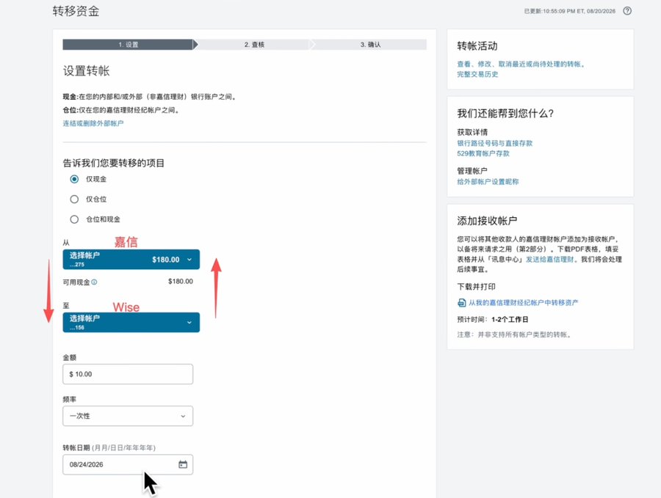Open 查看、修改、取消最近或尚待处理的转帐 link
Screen dimensions: 661x498
coord(521,64)
